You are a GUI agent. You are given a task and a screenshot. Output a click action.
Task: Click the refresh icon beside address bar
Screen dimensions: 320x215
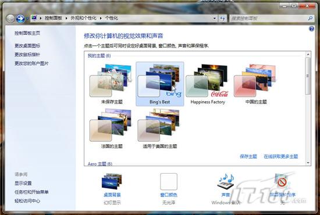pyautogui.click(x=223, y=19)
